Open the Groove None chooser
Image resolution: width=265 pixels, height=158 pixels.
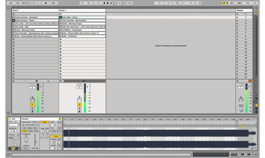pos(14,138)
